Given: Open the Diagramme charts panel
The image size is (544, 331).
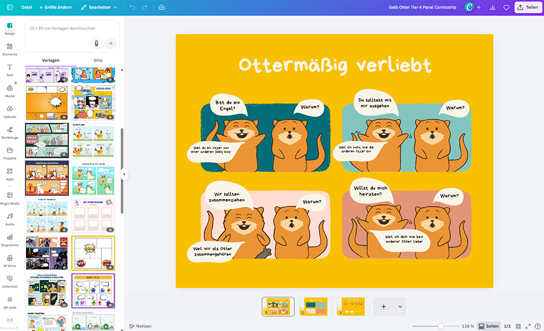Looking at the screenshot, I should [10, 240].
